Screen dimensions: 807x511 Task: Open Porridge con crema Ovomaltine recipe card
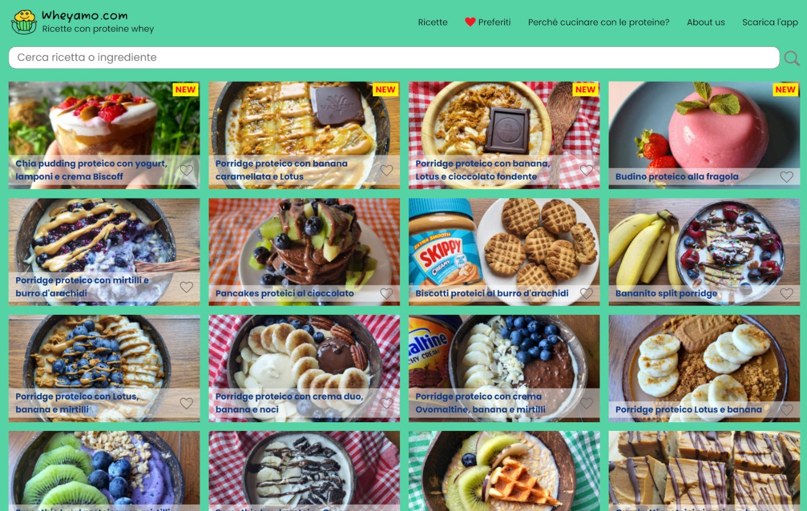point(504,368)
